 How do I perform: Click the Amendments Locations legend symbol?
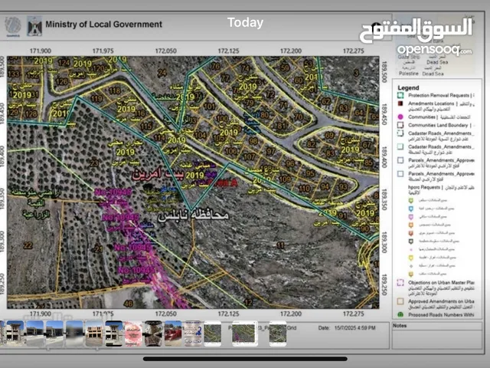tap(400, 103)
